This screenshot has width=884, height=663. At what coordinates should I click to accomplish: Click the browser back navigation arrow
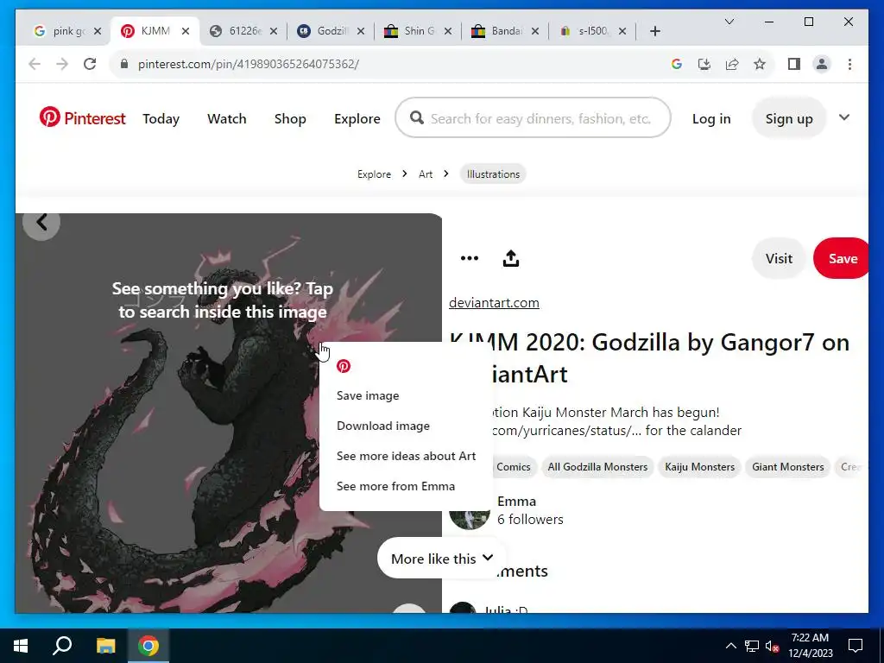[x=35, y=64]
